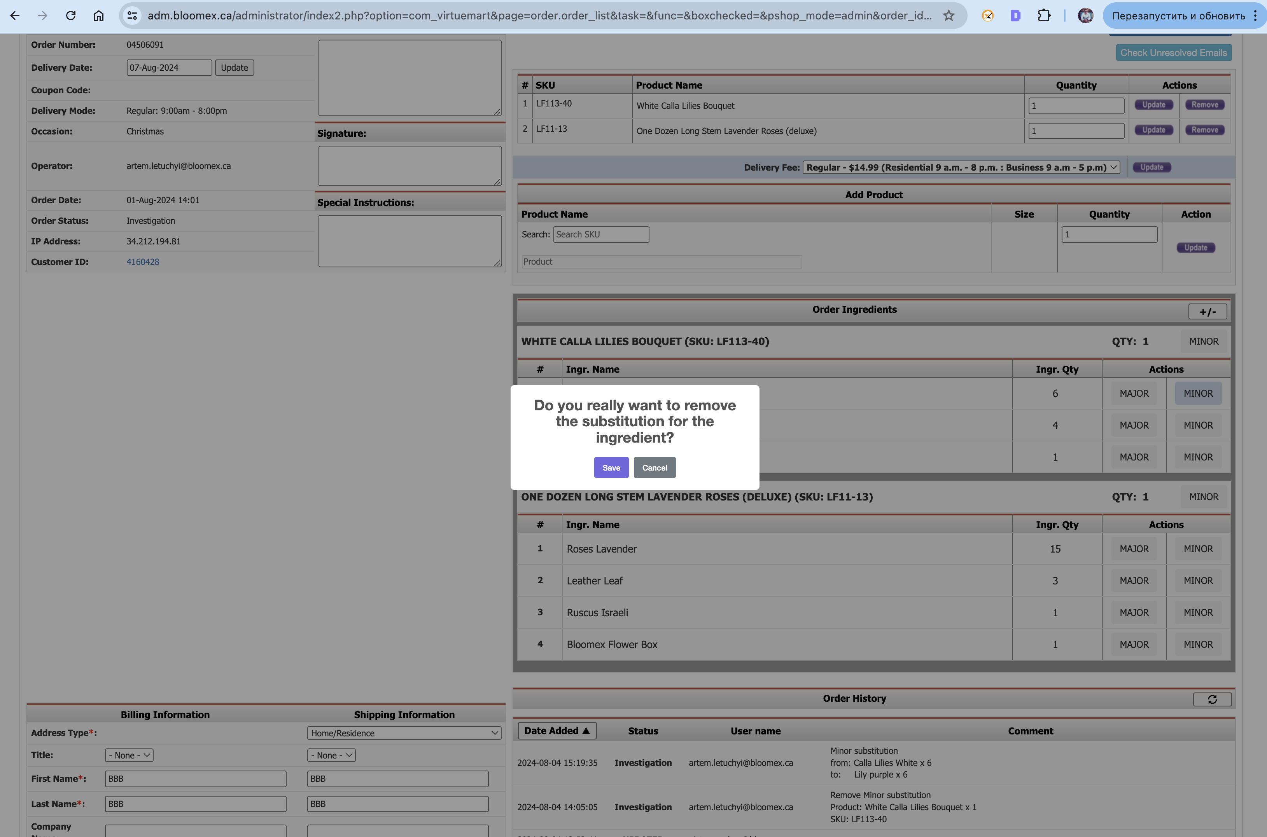Focus the Search SKU input field
1267x837 pixels.
point(601,235)
